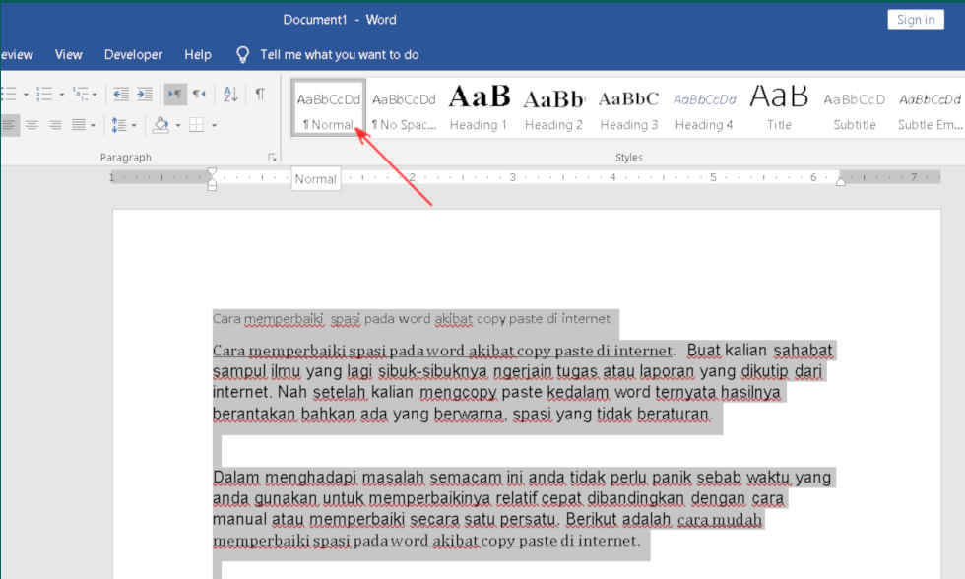Apply the Heading 2 style

tap(553, 109)
